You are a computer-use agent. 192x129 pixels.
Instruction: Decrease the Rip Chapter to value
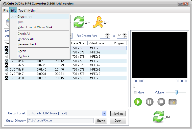tap(125, 37)
